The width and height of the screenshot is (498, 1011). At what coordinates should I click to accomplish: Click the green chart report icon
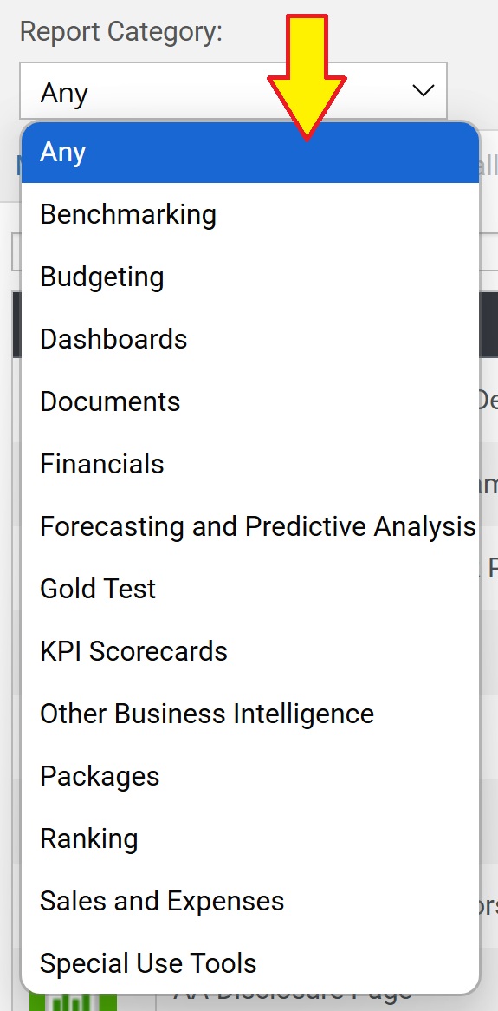coord(73,1002)
